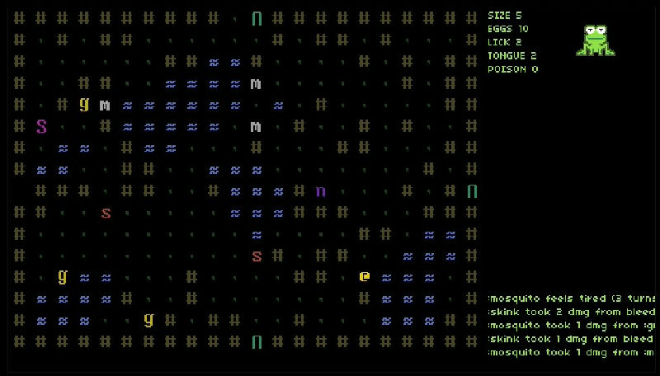The height and width of the screenshot is (376, 660).
Task: Click the green door in the bottom wall
Action: (257, 341)
